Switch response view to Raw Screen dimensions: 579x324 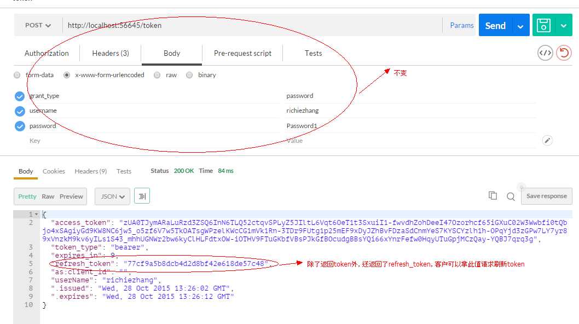(48, 196)
